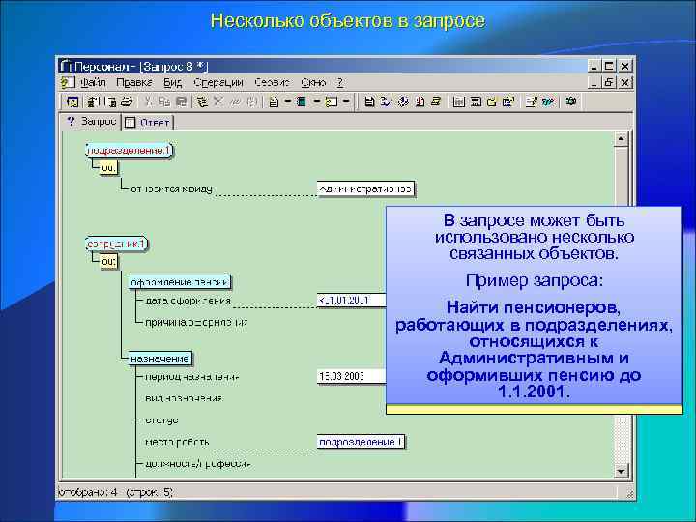Maximize the Персонал application window
The image size is (696, 522).
[609, 66]
